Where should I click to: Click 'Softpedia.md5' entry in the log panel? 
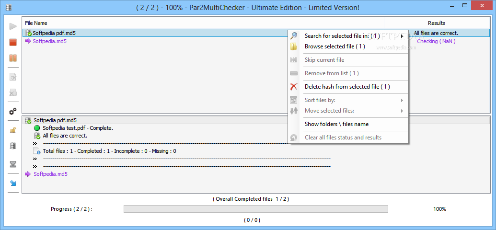51,173
